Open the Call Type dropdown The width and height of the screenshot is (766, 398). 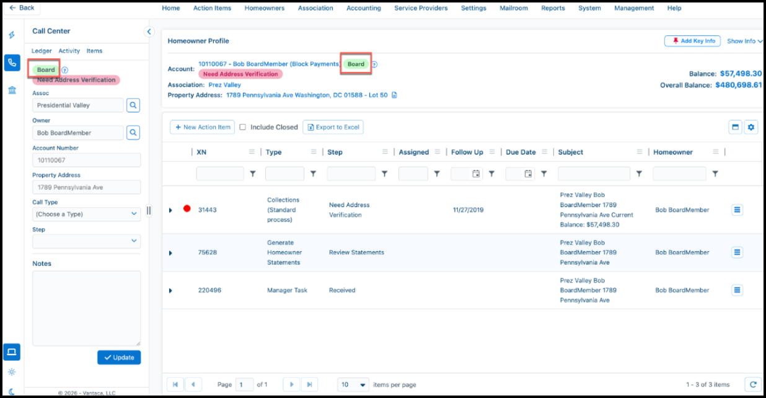click(86, 214)
